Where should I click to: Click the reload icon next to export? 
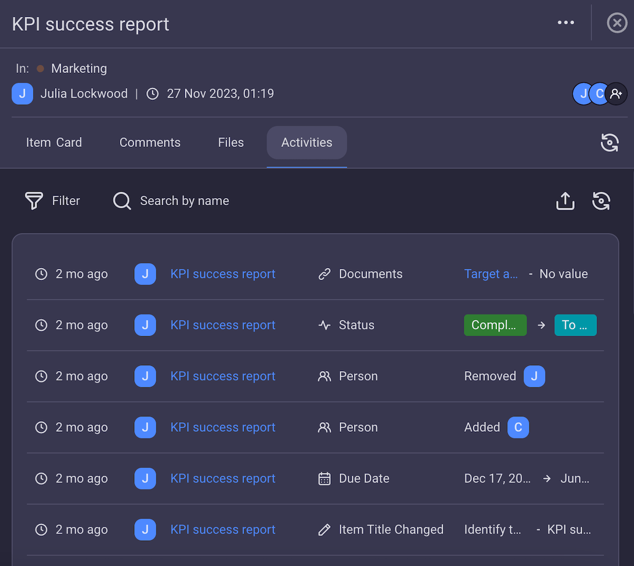pos(601,201)
